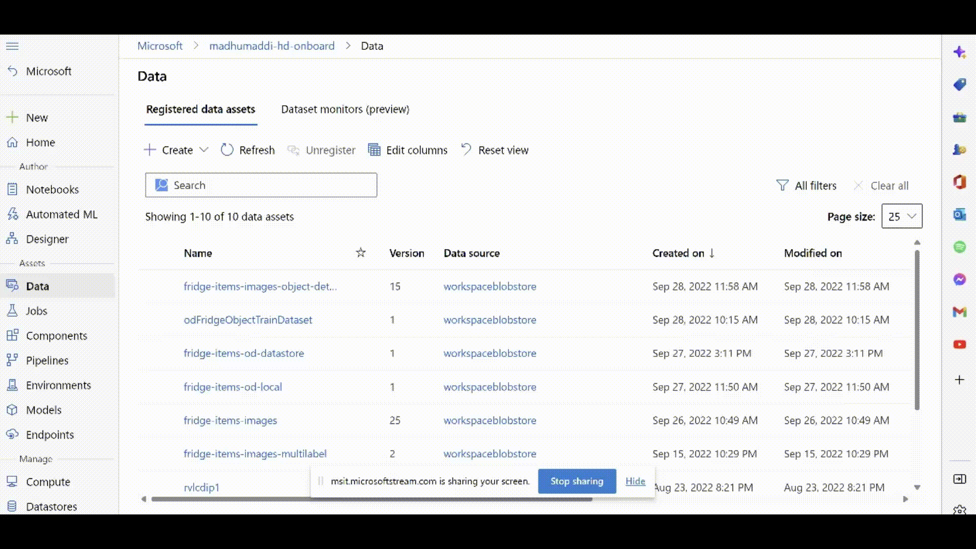Navigate to Pipelines in the sidebar
The height and width of the screenshot is (549, 976).
[47, 360]
